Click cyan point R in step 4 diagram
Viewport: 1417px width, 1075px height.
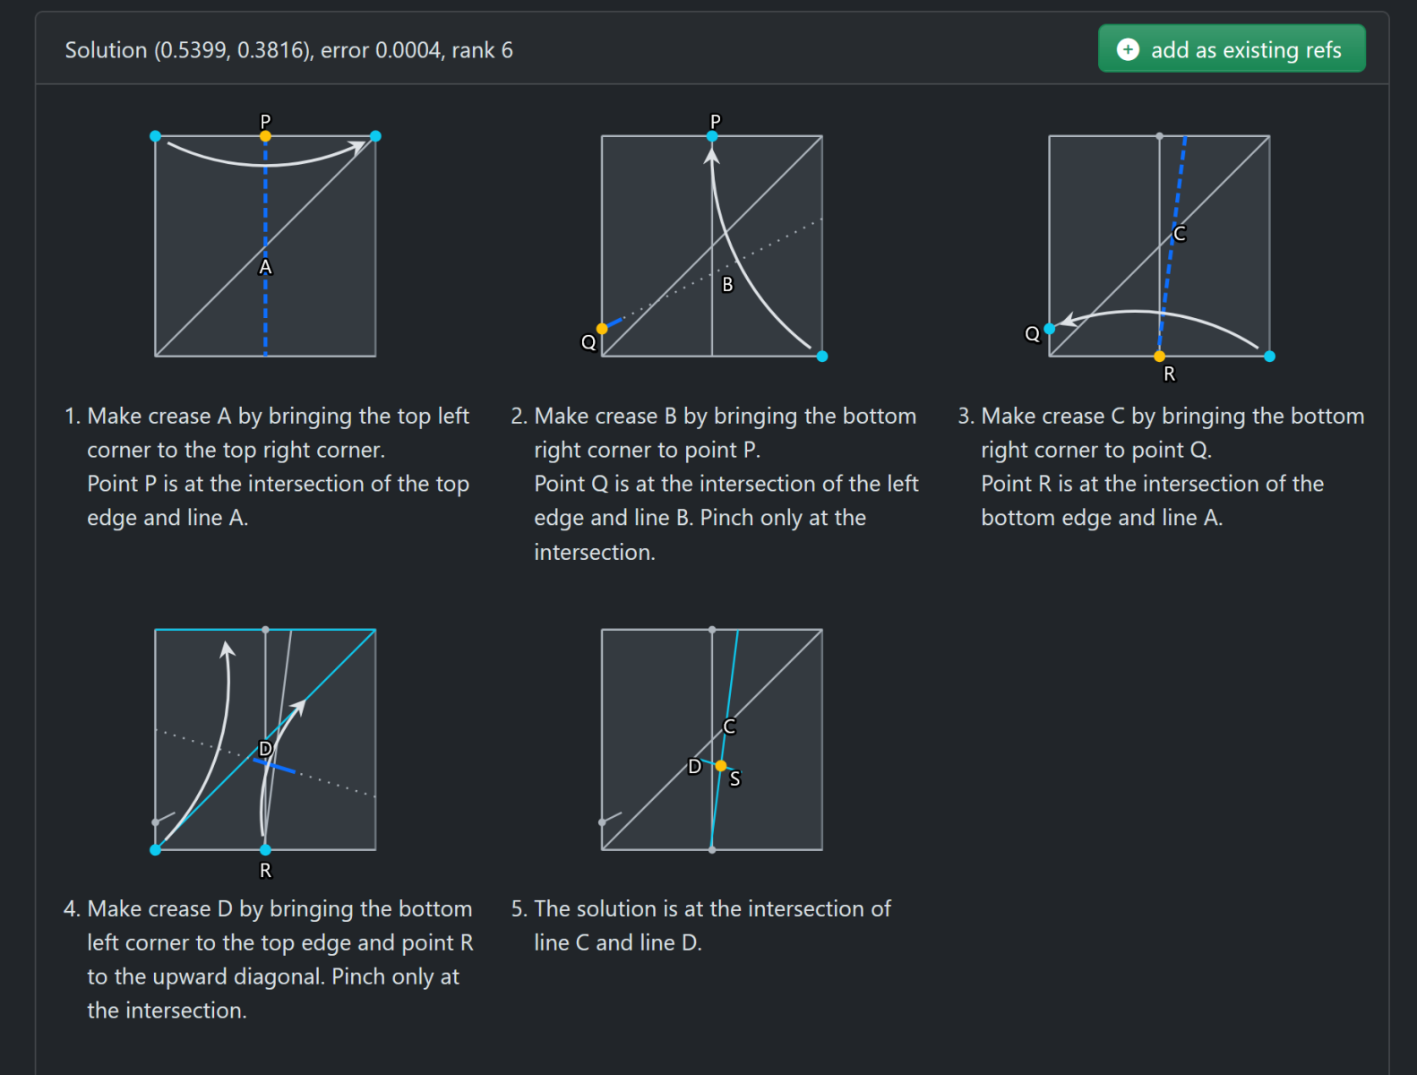[x=265, y=849]
